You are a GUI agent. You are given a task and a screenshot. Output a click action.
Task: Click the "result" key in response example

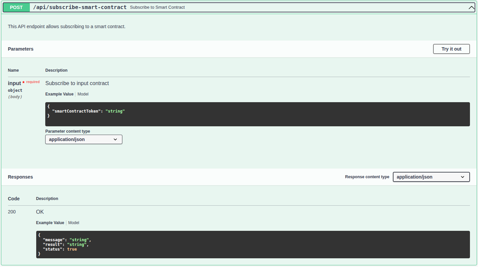tap(53, 245)
